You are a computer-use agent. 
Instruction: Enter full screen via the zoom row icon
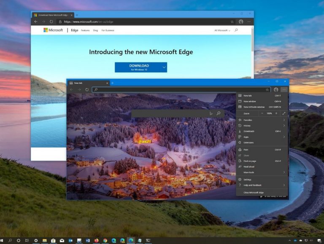tap(284, 113)
